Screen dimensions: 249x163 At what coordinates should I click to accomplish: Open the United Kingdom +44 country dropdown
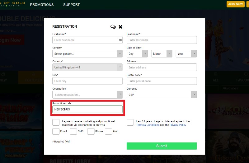coord(87,67)
